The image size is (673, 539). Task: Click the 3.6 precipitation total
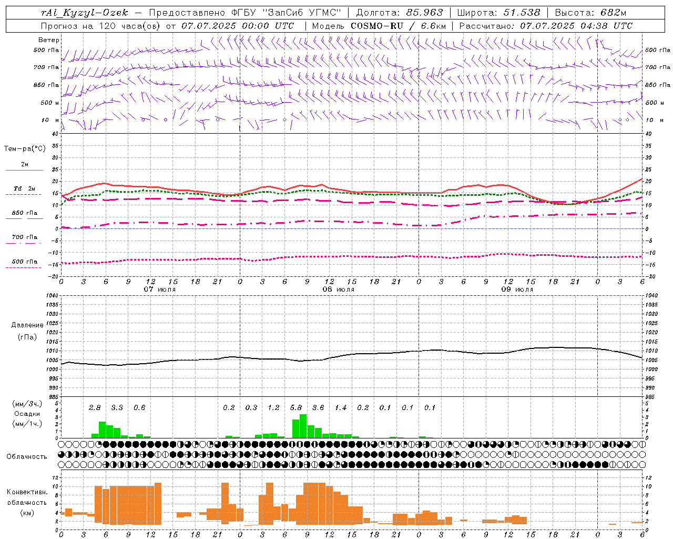coord(318,408)
